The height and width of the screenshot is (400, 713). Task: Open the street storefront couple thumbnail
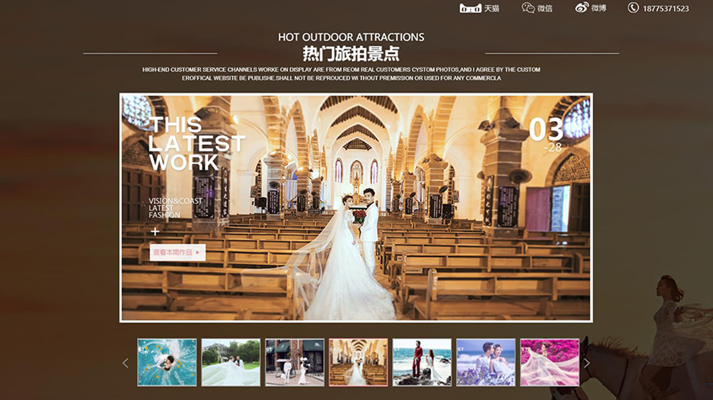point(294,362)
